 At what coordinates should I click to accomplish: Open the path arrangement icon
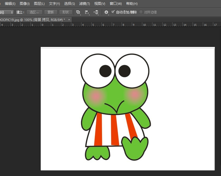96,12
